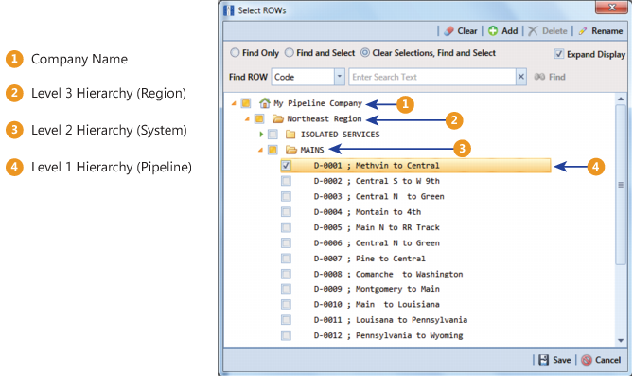The height and width of the screenshot is (377, 633).
Task: Select the My Pipeline Company tree label
Action: (x=318, y=103)
